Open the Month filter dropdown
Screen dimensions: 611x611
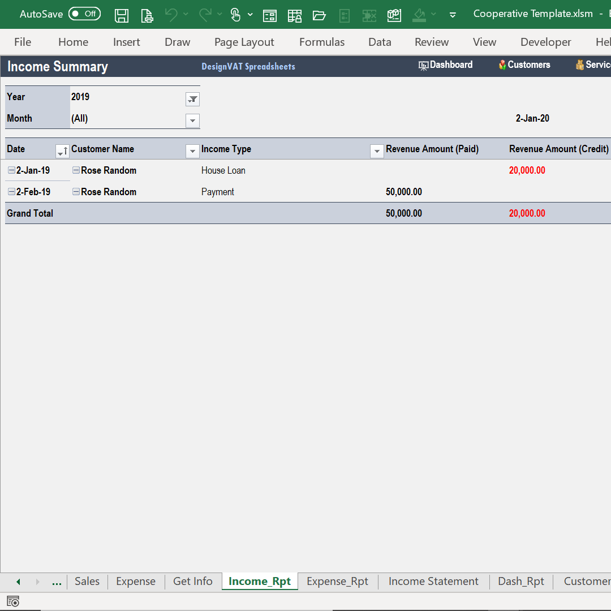tap(192, 121)
